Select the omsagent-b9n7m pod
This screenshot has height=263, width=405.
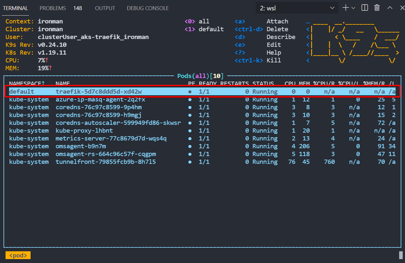click(x=202, y=146)
